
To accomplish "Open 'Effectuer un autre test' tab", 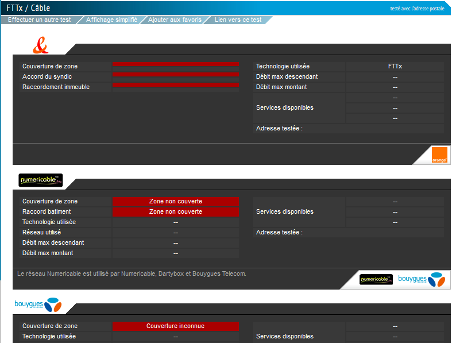I will point(40,20).
